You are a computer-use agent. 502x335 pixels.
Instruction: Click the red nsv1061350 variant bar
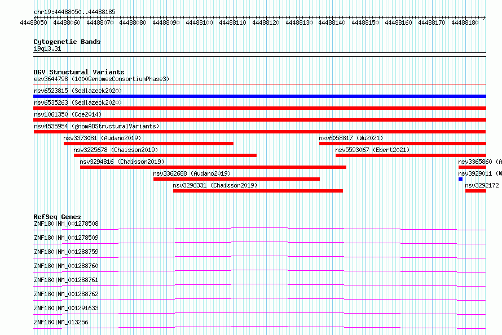pos(259,120)
